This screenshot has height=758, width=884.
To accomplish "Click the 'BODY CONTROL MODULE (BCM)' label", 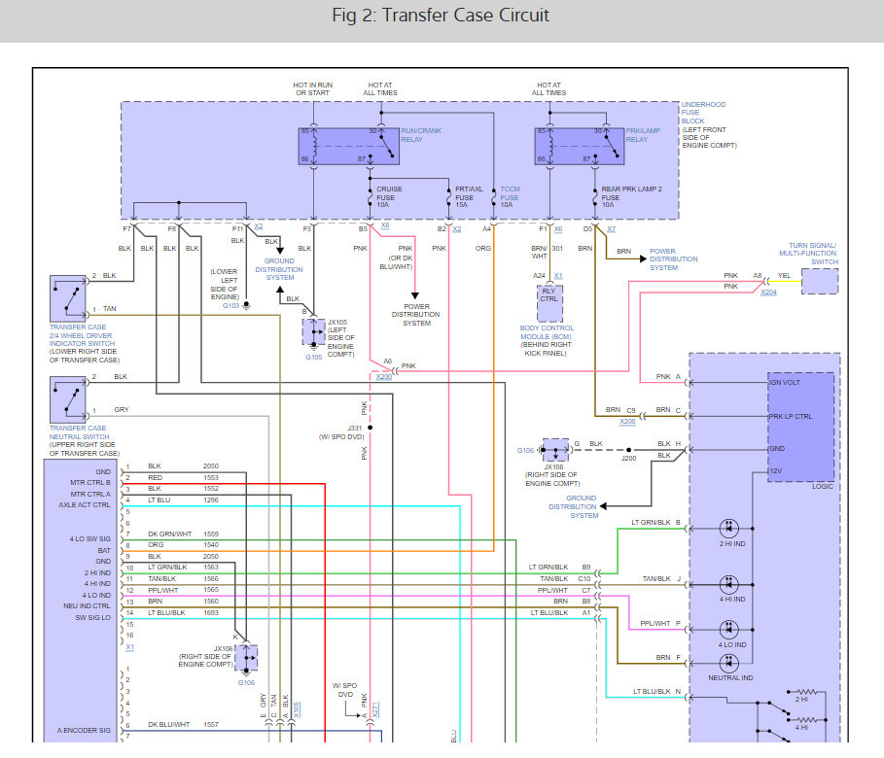I will tap(547, 332).
